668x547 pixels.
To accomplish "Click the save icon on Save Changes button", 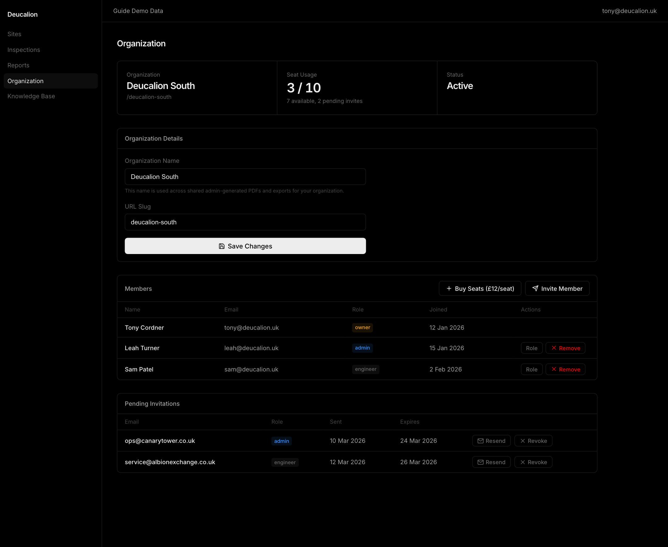I will (221, 246).
